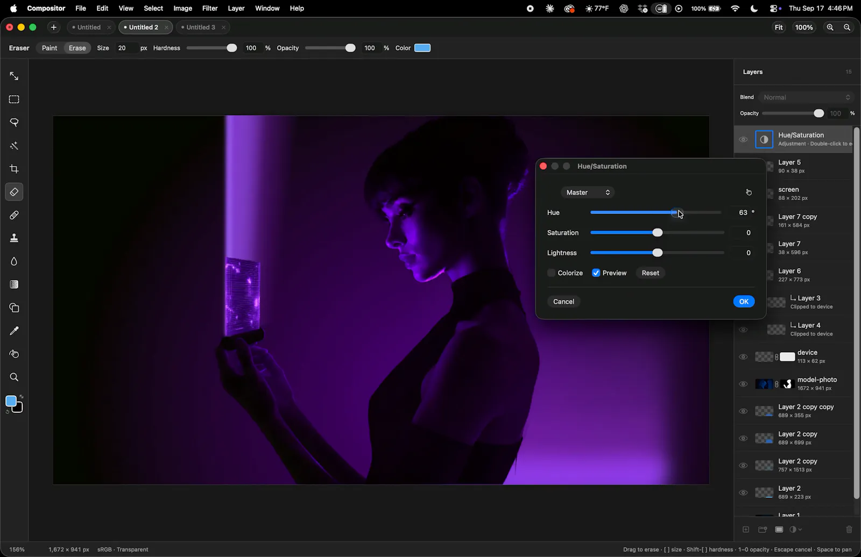The width and height of the screenshot is (861, 557).
Task: Open the Master channel dropdown
Action: (x=588, y=192)
